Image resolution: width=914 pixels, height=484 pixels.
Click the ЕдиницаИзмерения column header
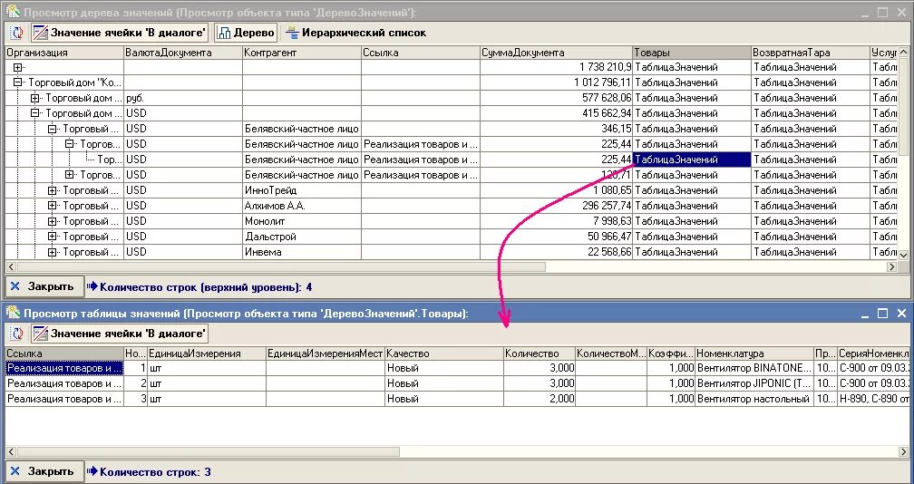pyautogui.click(x=207, y=353)
